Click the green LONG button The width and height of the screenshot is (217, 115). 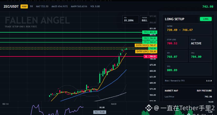coord(206,19)
